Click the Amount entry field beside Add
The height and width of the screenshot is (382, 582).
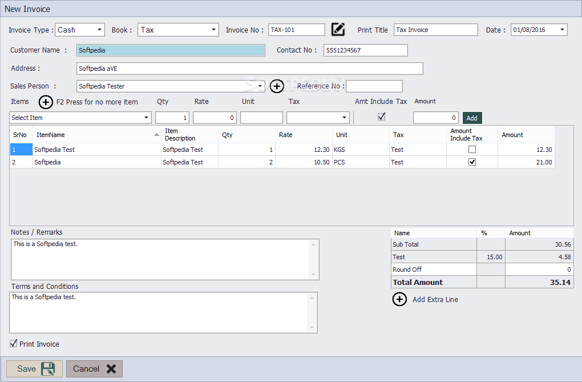click(436, 118)
